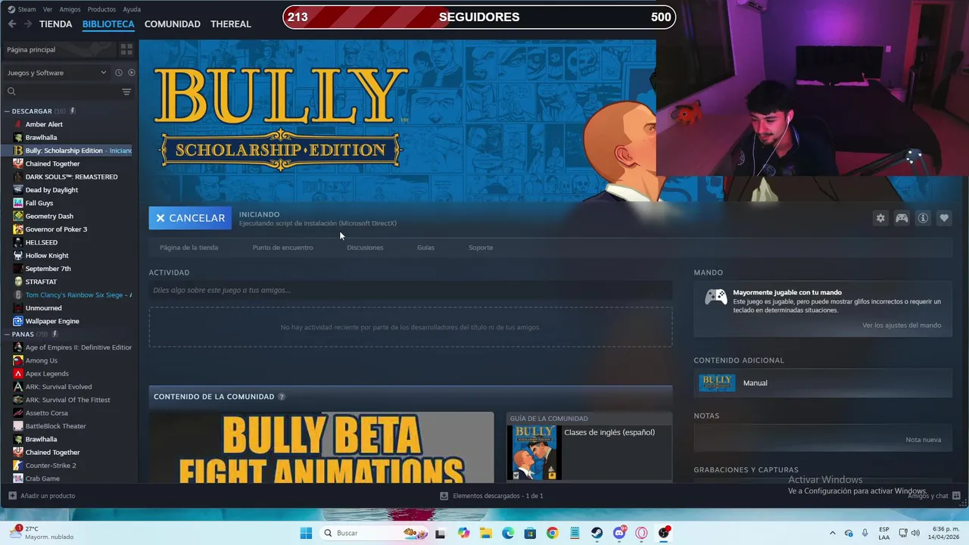Open the THEREAL profile tab
The height and width of the screenshot is (545, 969).
[231, 23]
